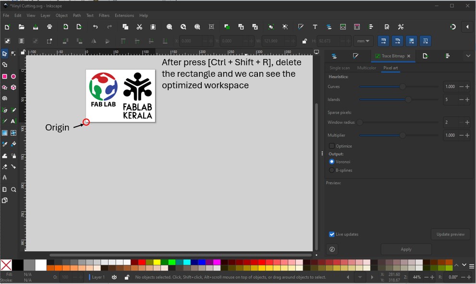Open the Fill and Stroke panel tab icon

click(x=355, y=56)
